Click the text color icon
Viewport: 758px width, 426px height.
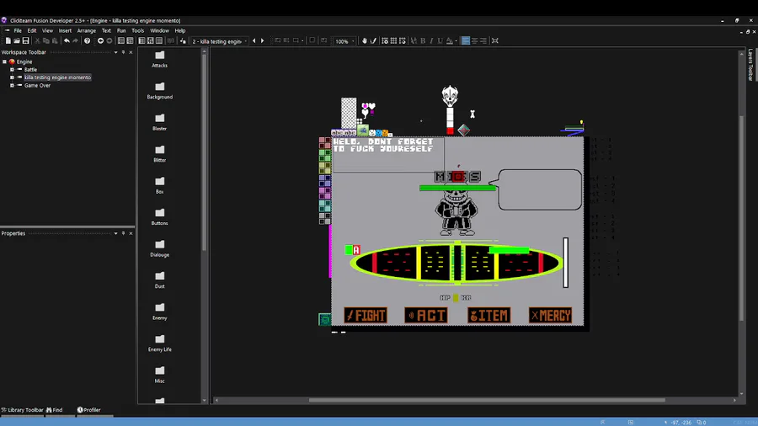click(450, 41)
